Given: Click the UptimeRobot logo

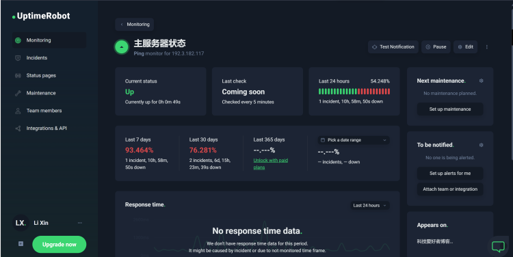Looking at the screenshot, I should [x=41, y=16].
